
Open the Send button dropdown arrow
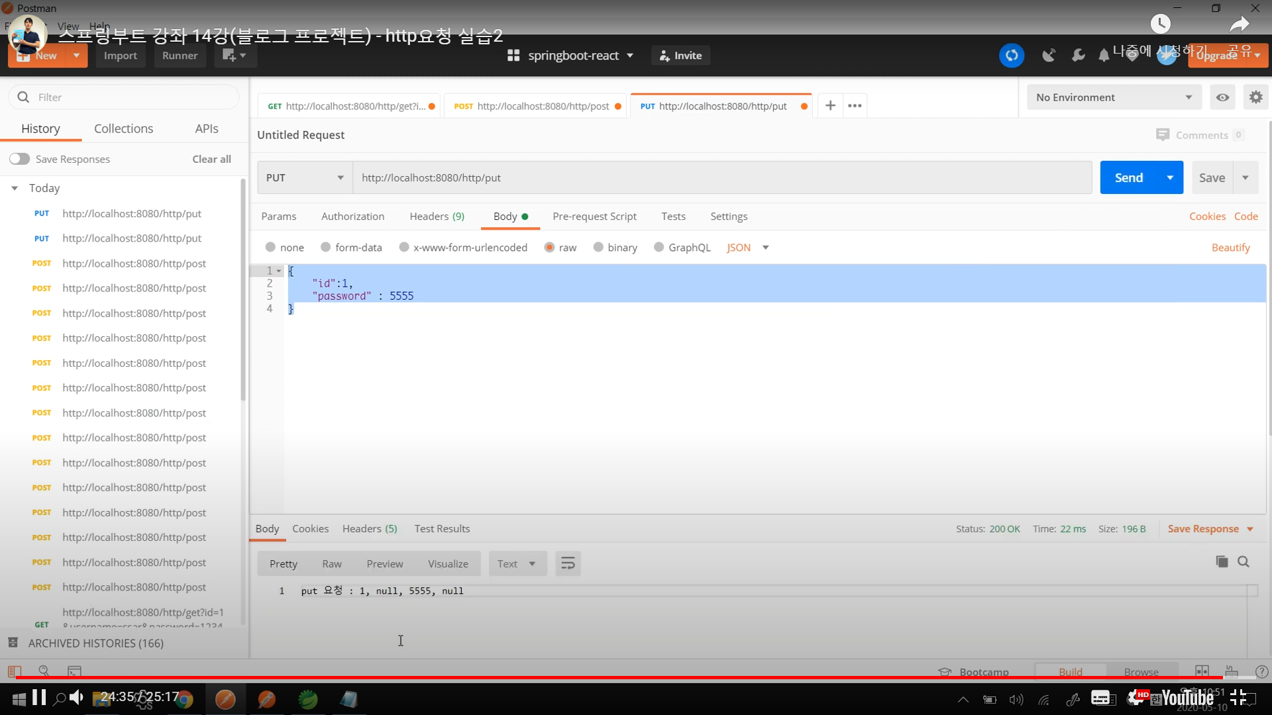[1170, 177]
